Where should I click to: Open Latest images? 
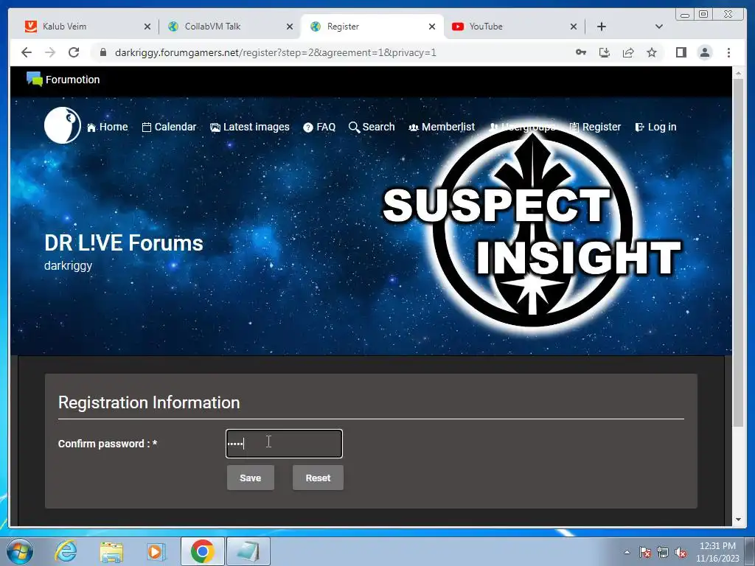coord(250,127)
